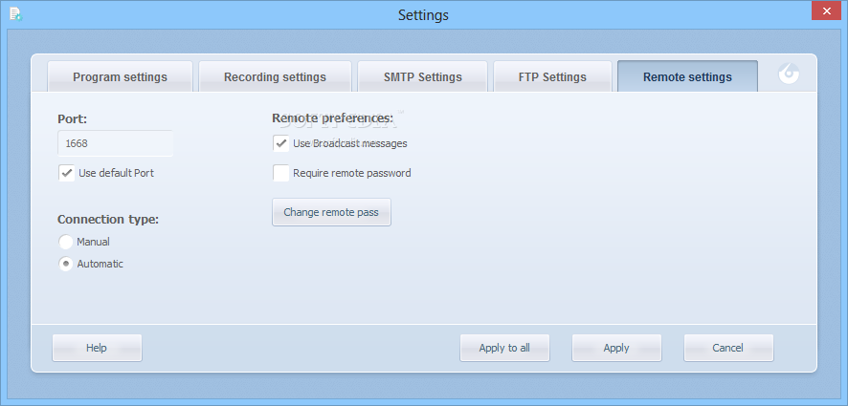Click the Apply button

point(616,348)
